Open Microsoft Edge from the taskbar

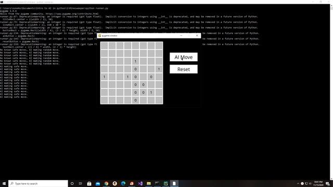[x=123, y=183]
